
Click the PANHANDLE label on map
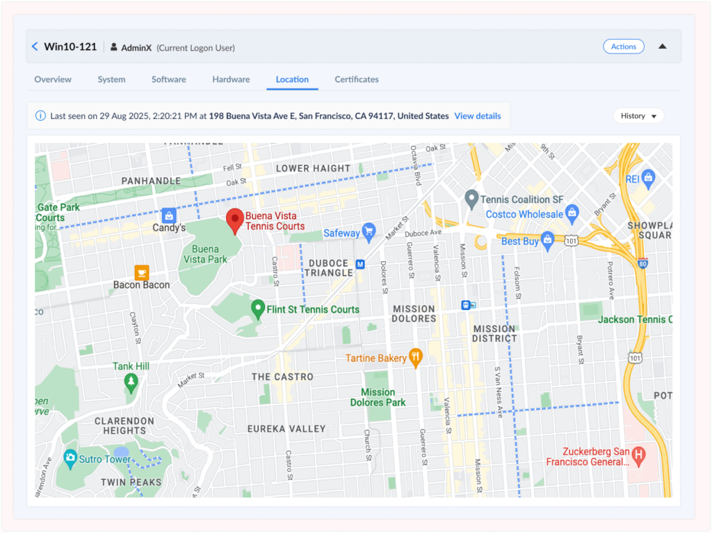[151, 181]
